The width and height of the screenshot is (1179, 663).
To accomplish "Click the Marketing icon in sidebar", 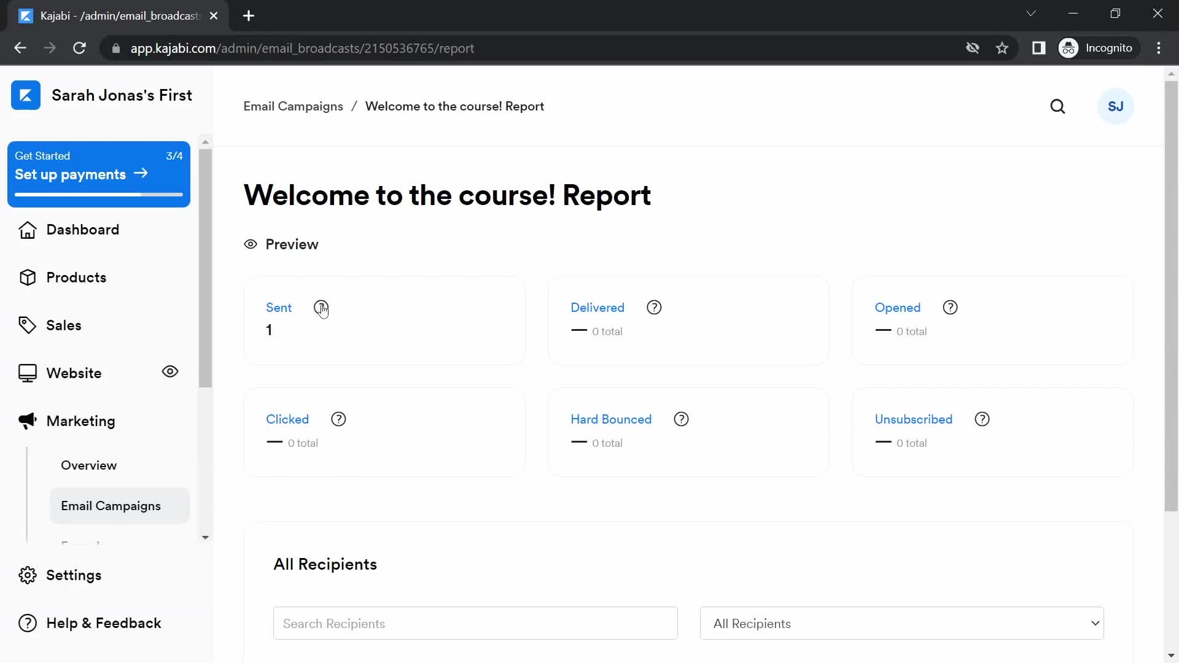I will point(26,421).
